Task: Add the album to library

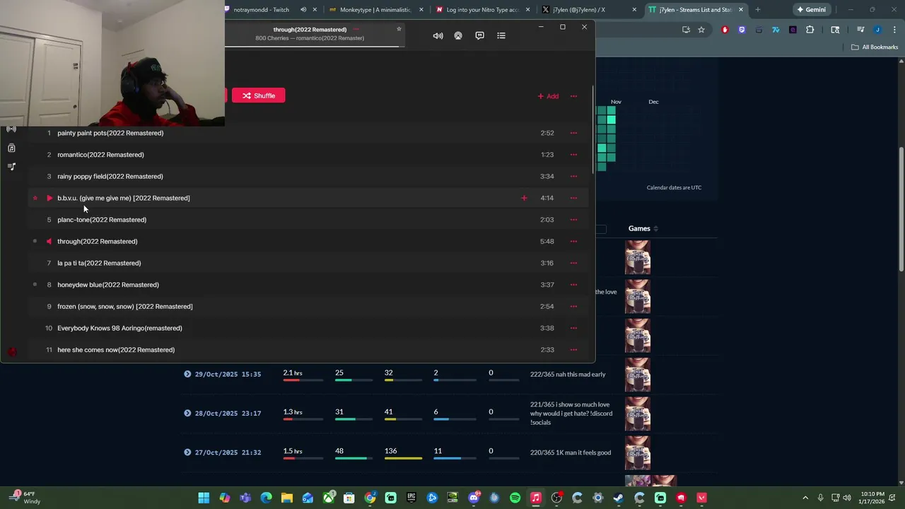Action: 548,96
